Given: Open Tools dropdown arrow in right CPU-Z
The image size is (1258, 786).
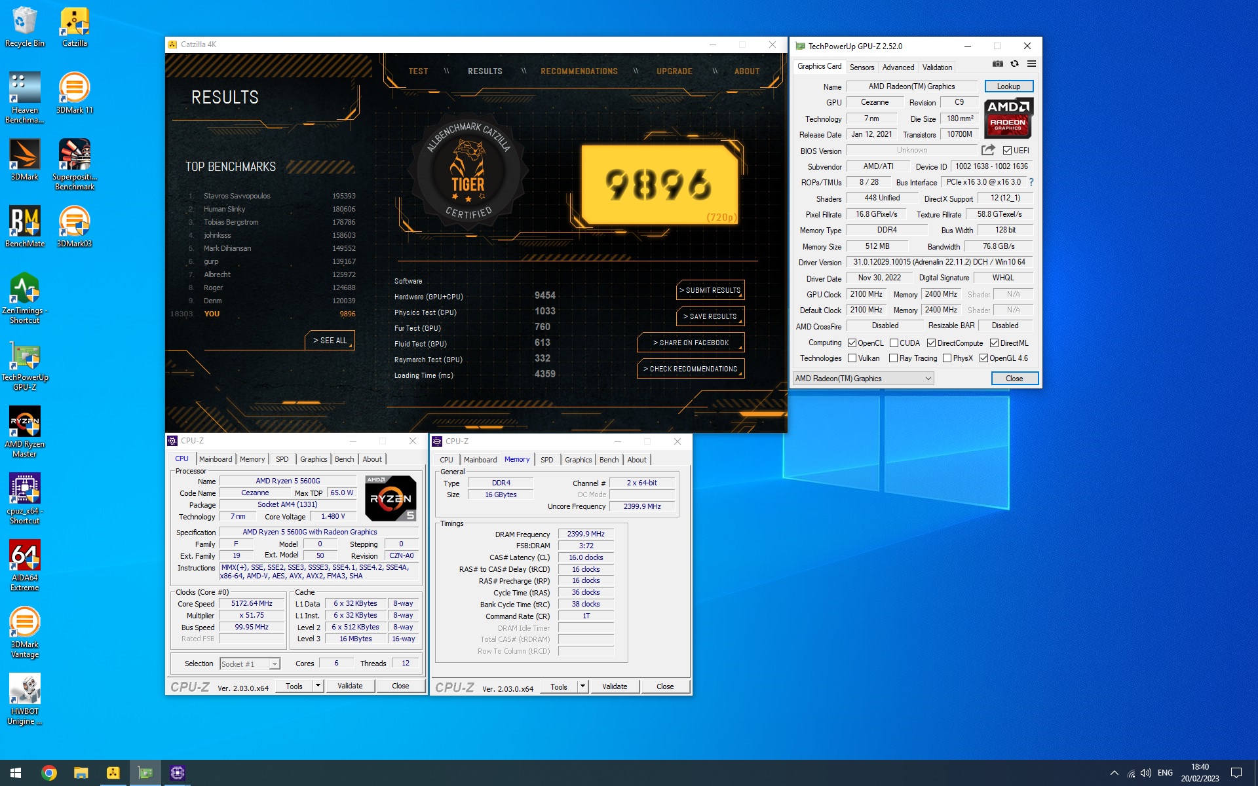Looking at the screenshot, I should pyautogui.click(x=582, y=686).
